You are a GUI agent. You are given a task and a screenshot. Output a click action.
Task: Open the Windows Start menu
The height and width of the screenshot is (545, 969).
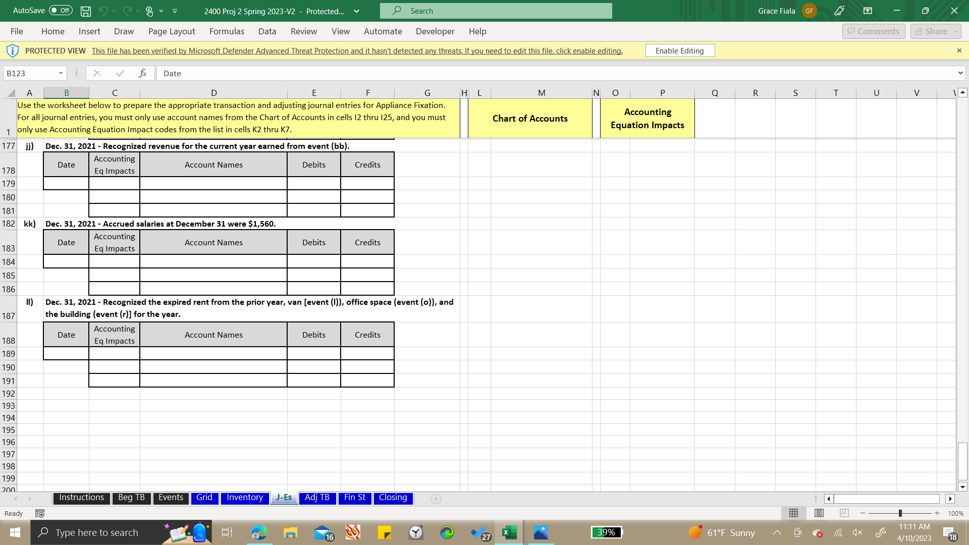pyautogui.click(x=15, y=532)
